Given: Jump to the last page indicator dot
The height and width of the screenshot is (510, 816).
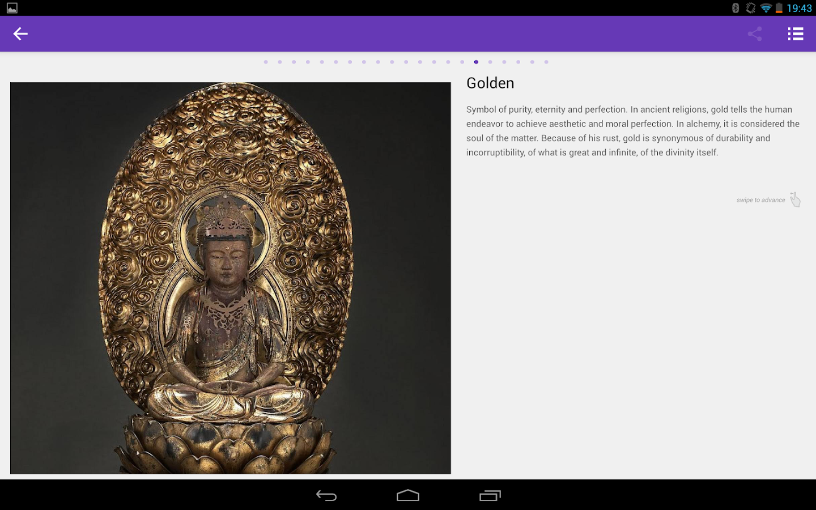Looking at the screenshot, I should 546,62.
